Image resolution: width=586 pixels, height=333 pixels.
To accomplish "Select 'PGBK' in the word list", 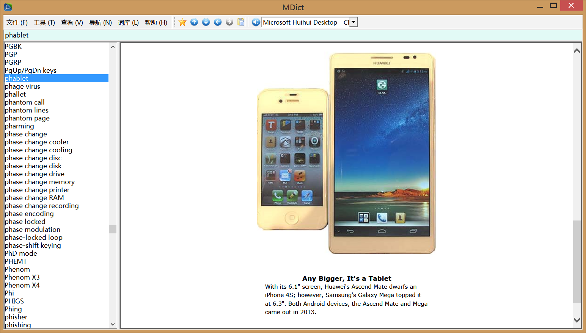I will click(x=13, y=47).
